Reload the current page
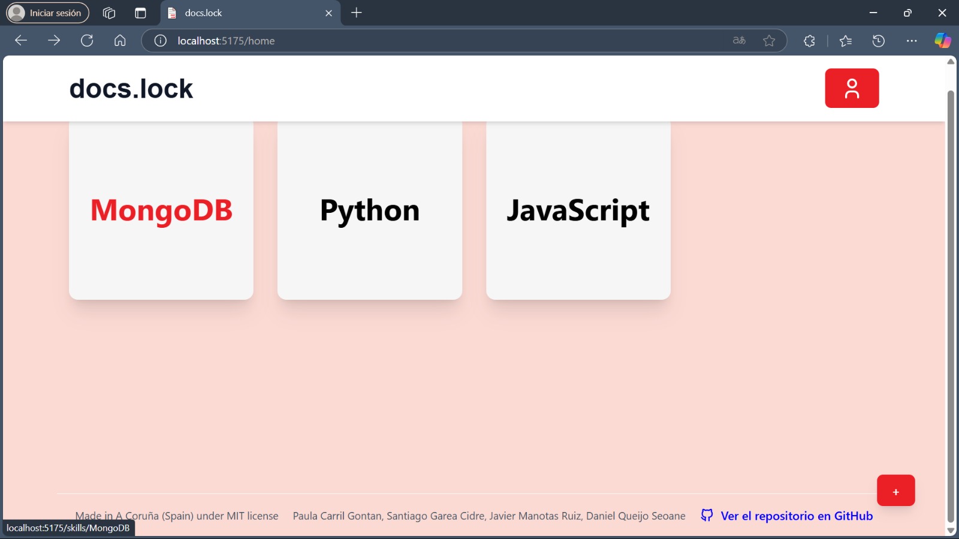 [x=87, y=41]
